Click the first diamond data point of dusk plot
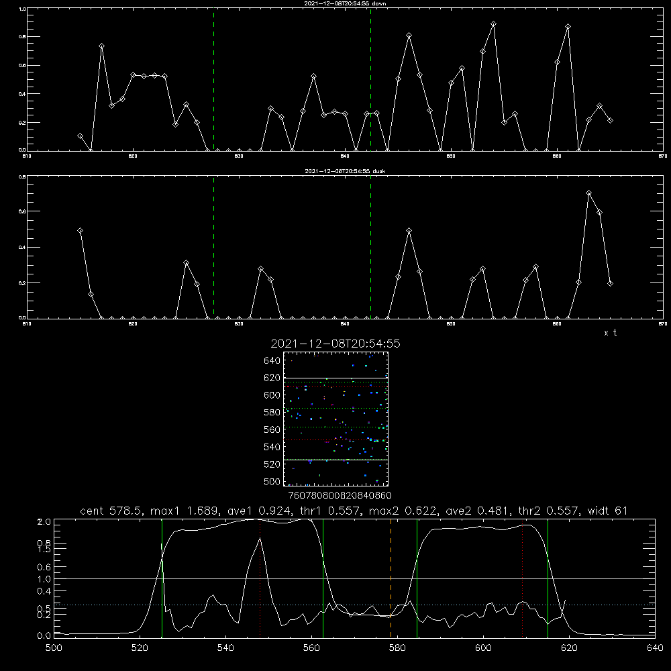This screenshot has width=671, height=671. click(x=80, y=231)
